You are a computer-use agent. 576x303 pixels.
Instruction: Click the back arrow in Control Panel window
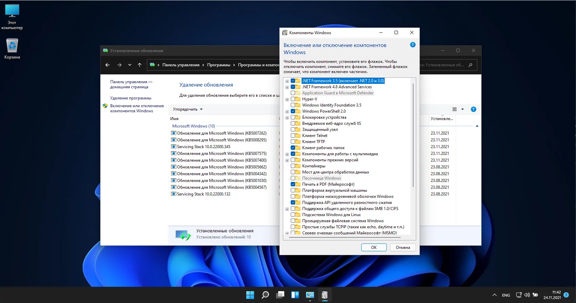[108, 65]
